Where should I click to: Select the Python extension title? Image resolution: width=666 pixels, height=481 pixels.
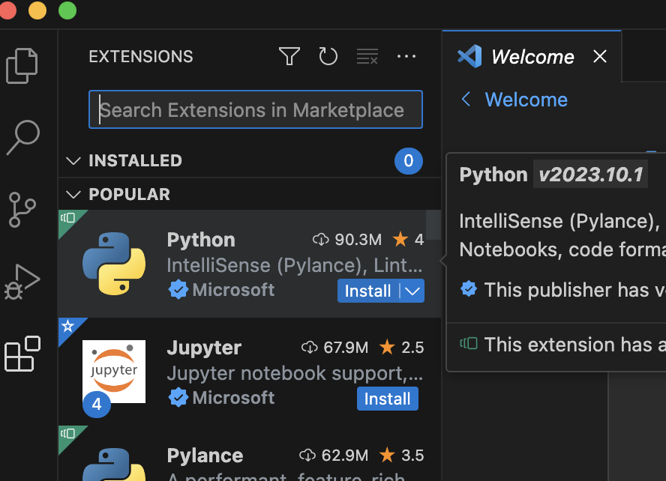(x=201, y=240)
